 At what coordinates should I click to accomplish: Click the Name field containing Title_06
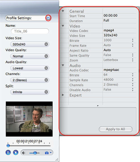tap(30, 31)
